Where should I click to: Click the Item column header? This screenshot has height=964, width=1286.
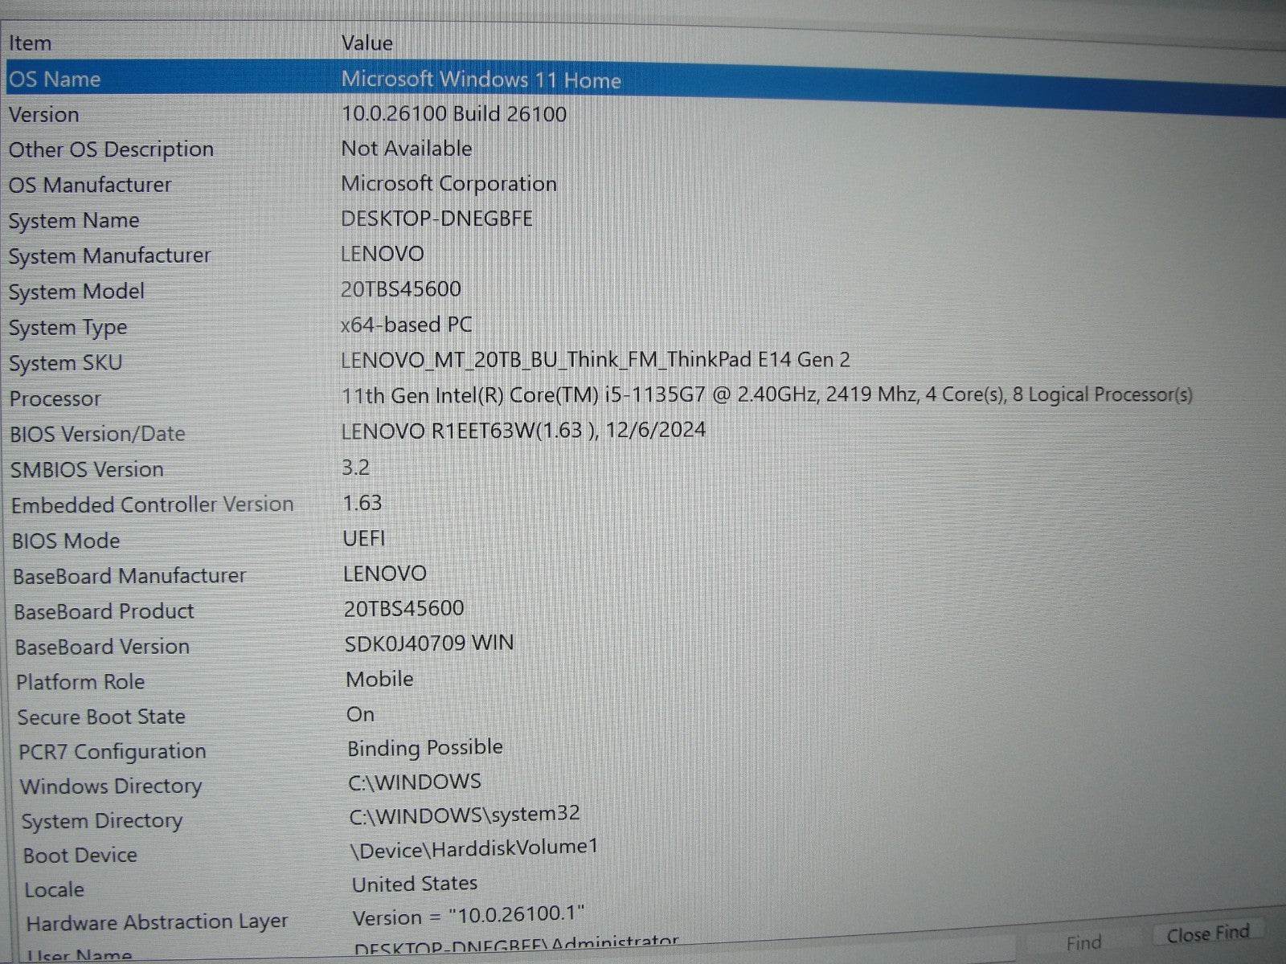[x=31, y=43]
